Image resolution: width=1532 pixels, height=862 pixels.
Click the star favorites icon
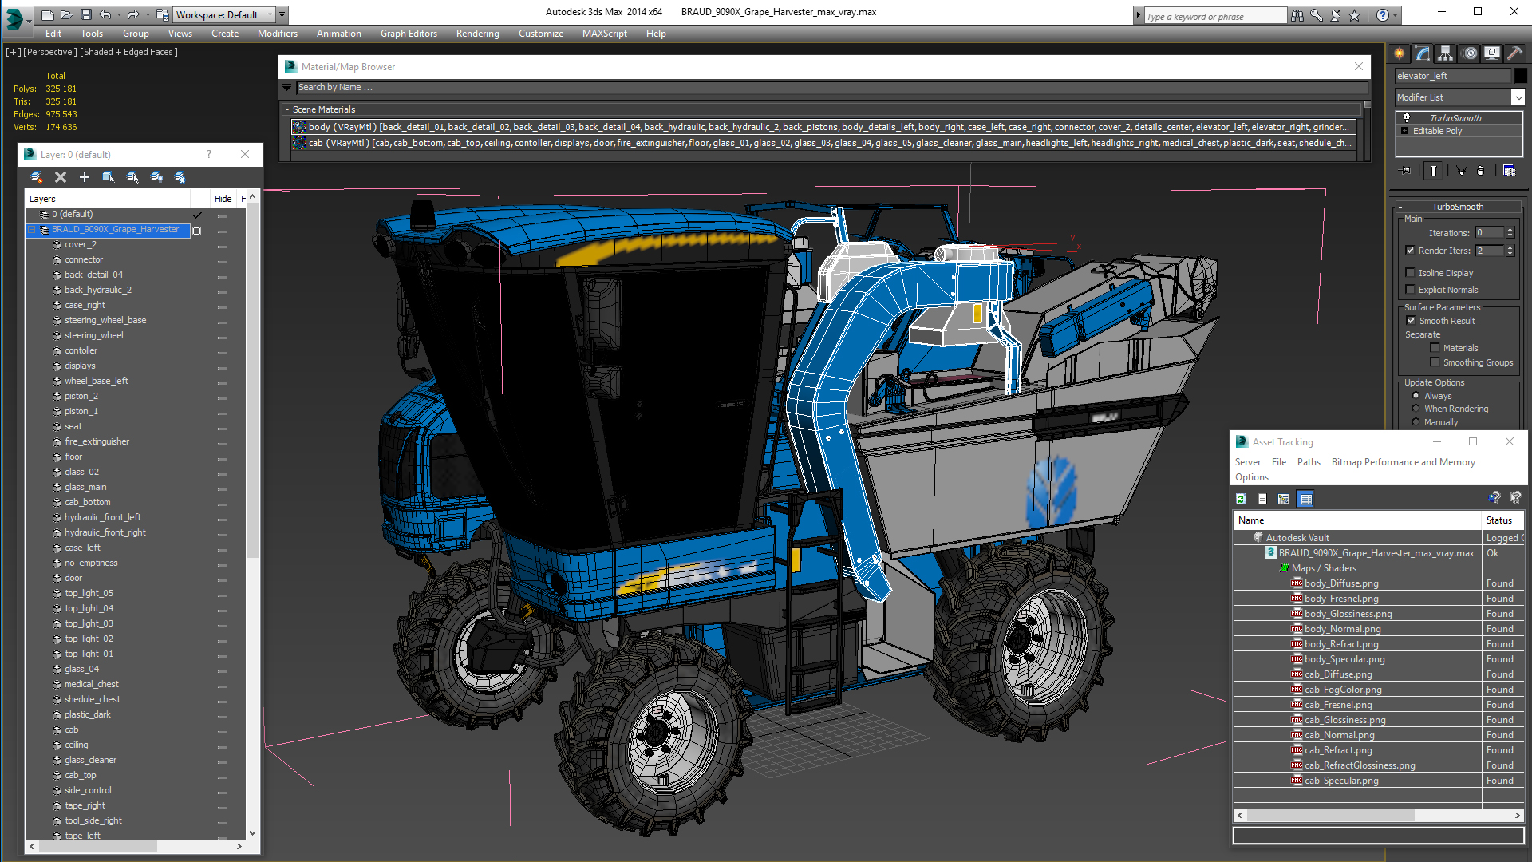[x=1355, y=15]
